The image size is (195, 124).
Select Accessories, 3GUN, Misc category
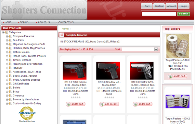(27, 72)
